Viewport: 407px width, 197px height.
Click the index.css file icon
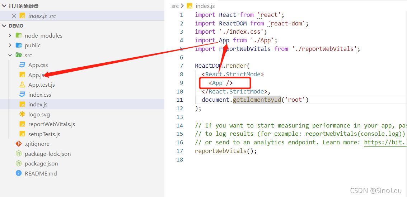pyautogui.click(x=22, y=95)
